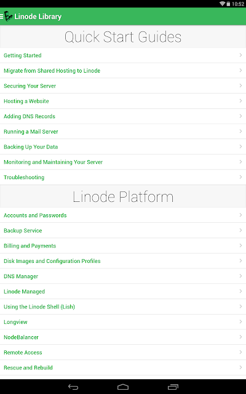Screen dimensions: 246x394
Task: Open Migrate from Shared Hosting to Linode
Action: pyautogui.click(x=123, y=71)
